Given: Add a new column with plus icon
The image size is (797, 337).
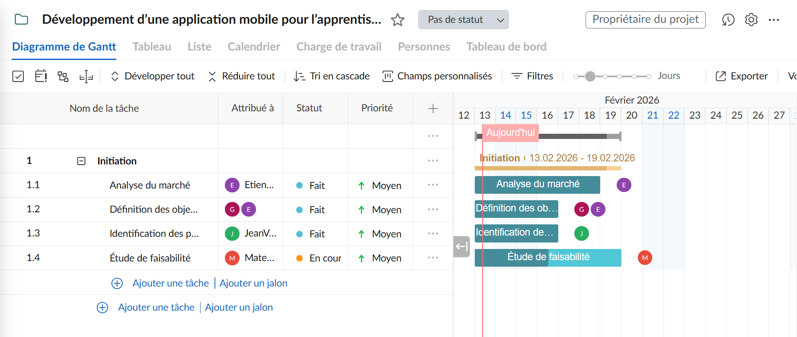Looking at the screenshot, I should coord(433,109).
